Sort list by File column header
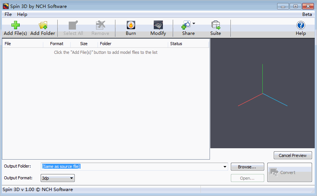 click(23, 44)
